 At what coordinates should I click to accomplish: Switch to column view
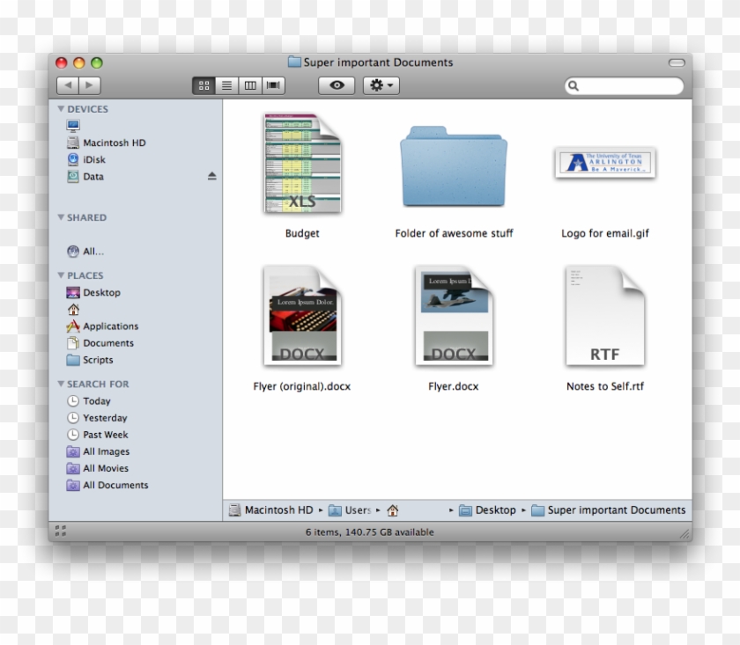250,84
